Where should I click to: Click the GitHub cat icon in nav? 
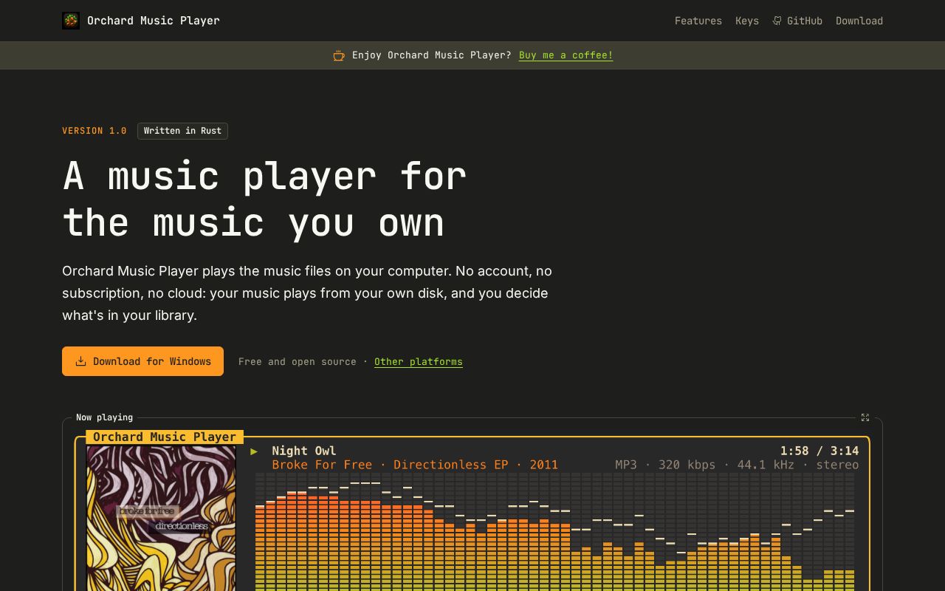[x=777, y=21]
